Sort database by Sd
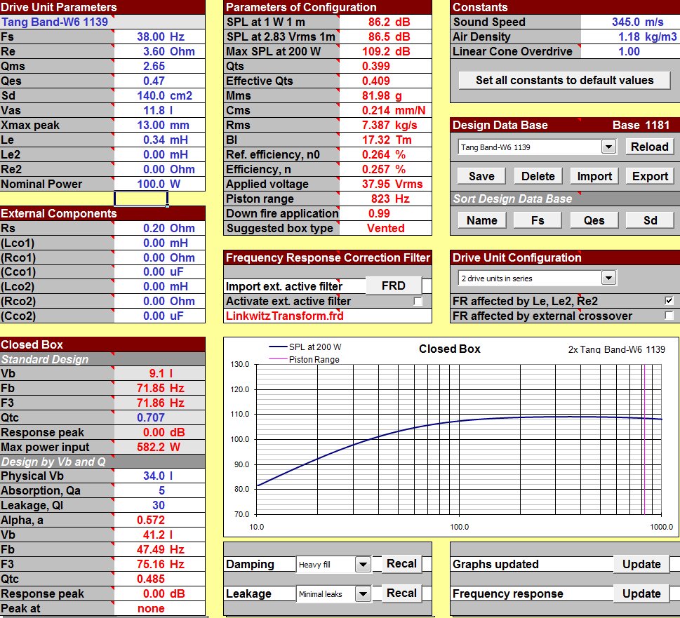 pyautogui.click(x=650, y=220)
